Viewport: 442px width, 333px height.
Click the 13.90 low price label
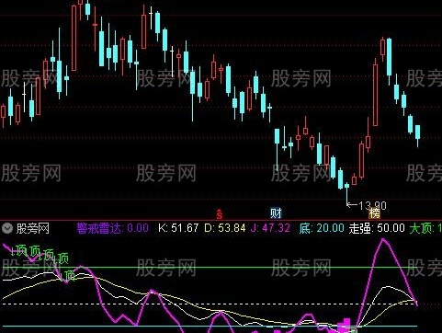click(372, 206)
